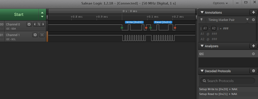Click the green start marker before Read [0x21]
This screenshot has width=258, height=99.
[x=150, y=28]
